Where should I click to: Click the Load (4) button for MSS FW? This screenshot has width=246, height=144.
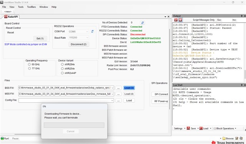point(129,94)
